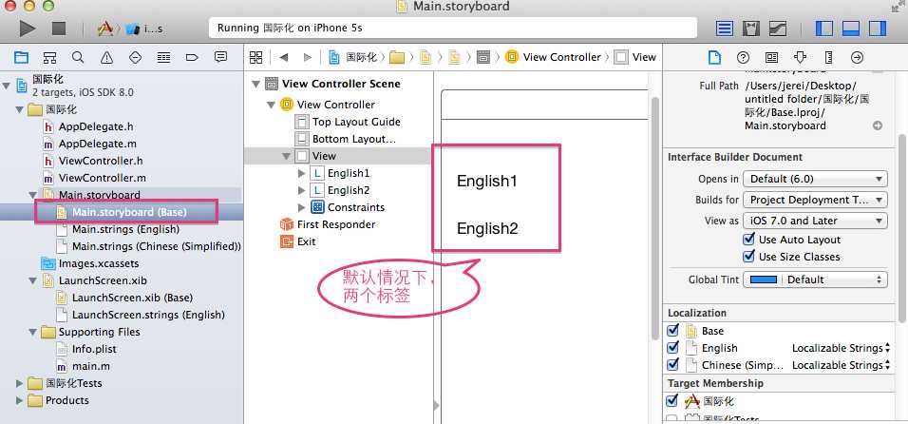Show the Project navigator
Image resolution: width=908 pixels, height=424 pixels.
(22, 57)
